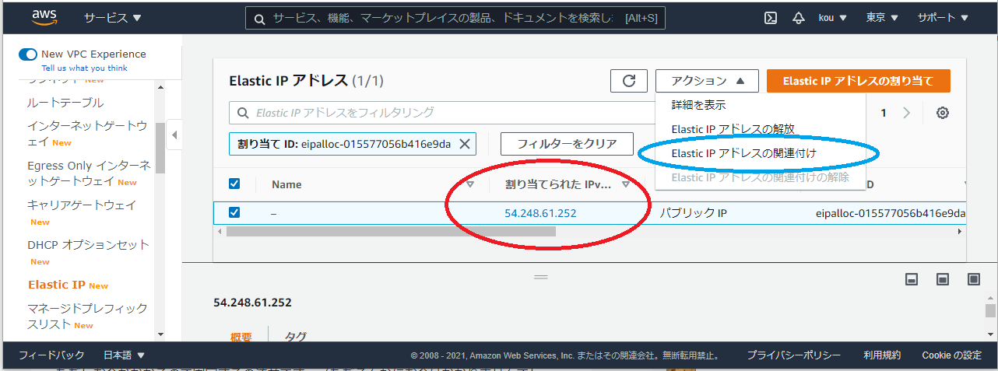The width and height of the screenshot is (998, 371).
Task: Open DHCP オプションセット in sidebar
Action: pos(88,245)
